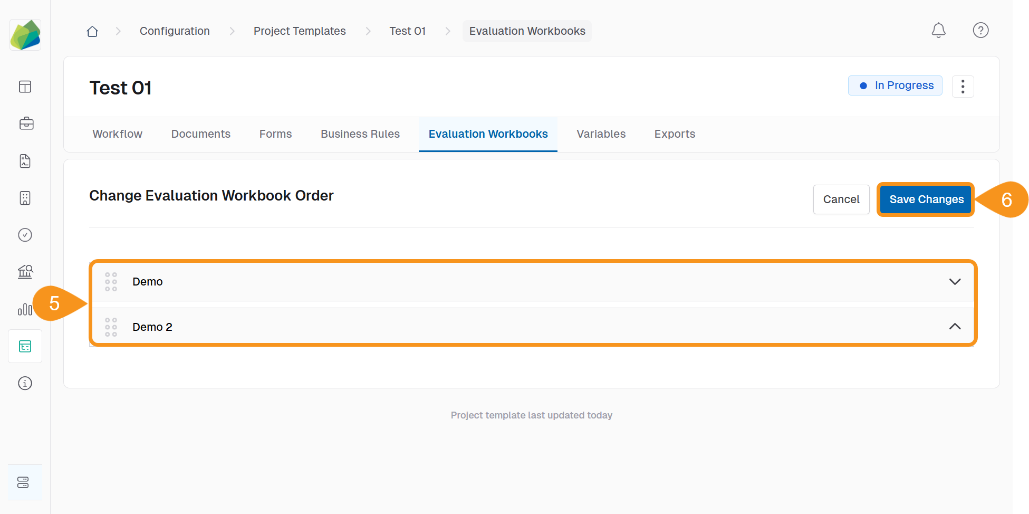
Task: Expand the Demo workbook row
Action: (x=955, y=281)
